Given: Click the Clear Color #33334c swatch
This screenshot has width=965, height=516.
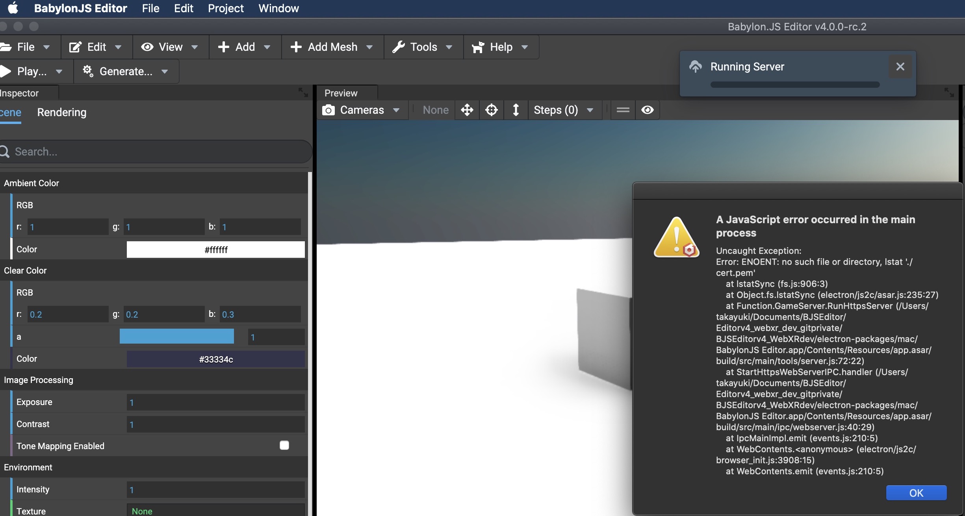Looking at the screenshot, I should point(215,359).
